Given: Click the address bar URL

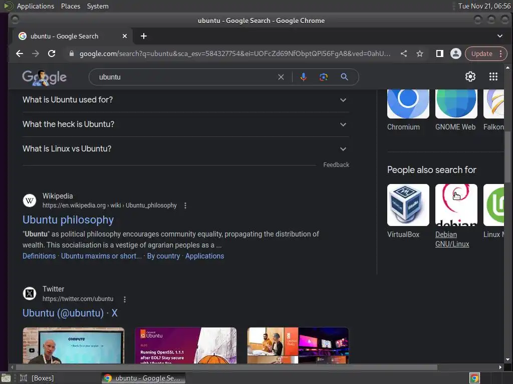Looking at the screenshot, I should pos(235,53).
